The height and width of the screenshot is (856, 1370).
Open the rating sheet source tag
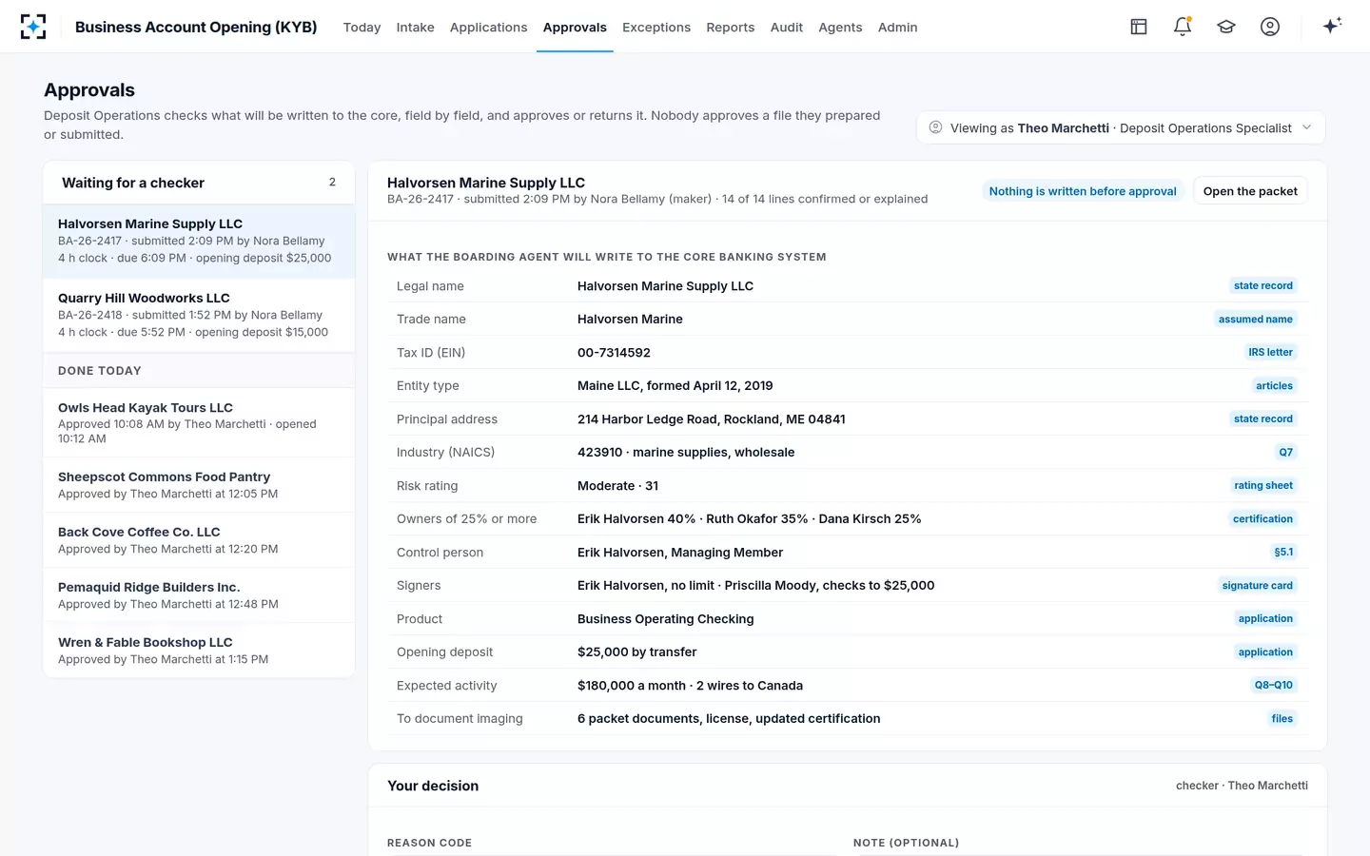tap(1263, 485)
